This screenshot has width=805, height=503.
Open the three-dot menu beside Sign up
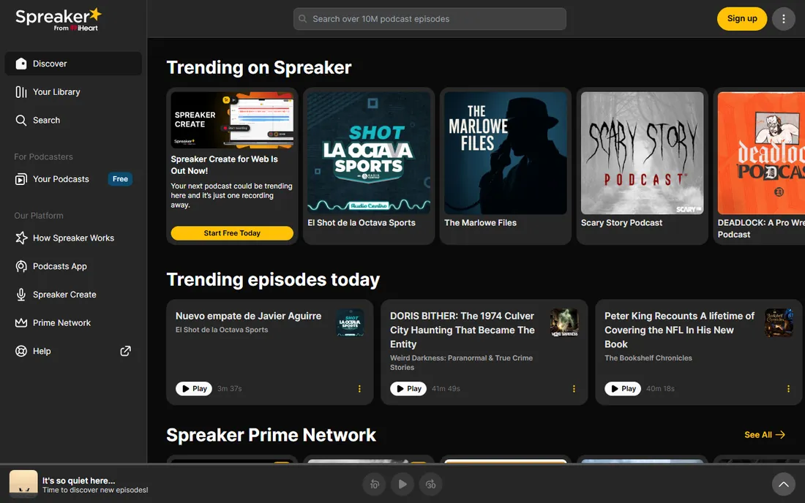click(x=784, y=19)
